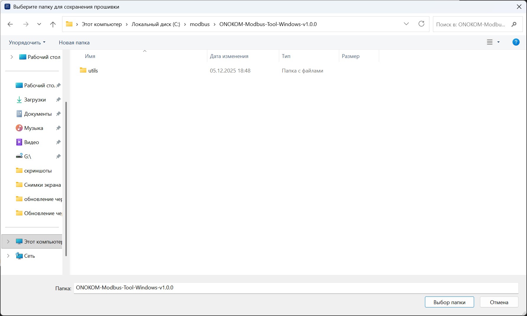This screenshot has width=527, height=316.
Task: Click the search magnifier icon
Action: click(514, 24)
